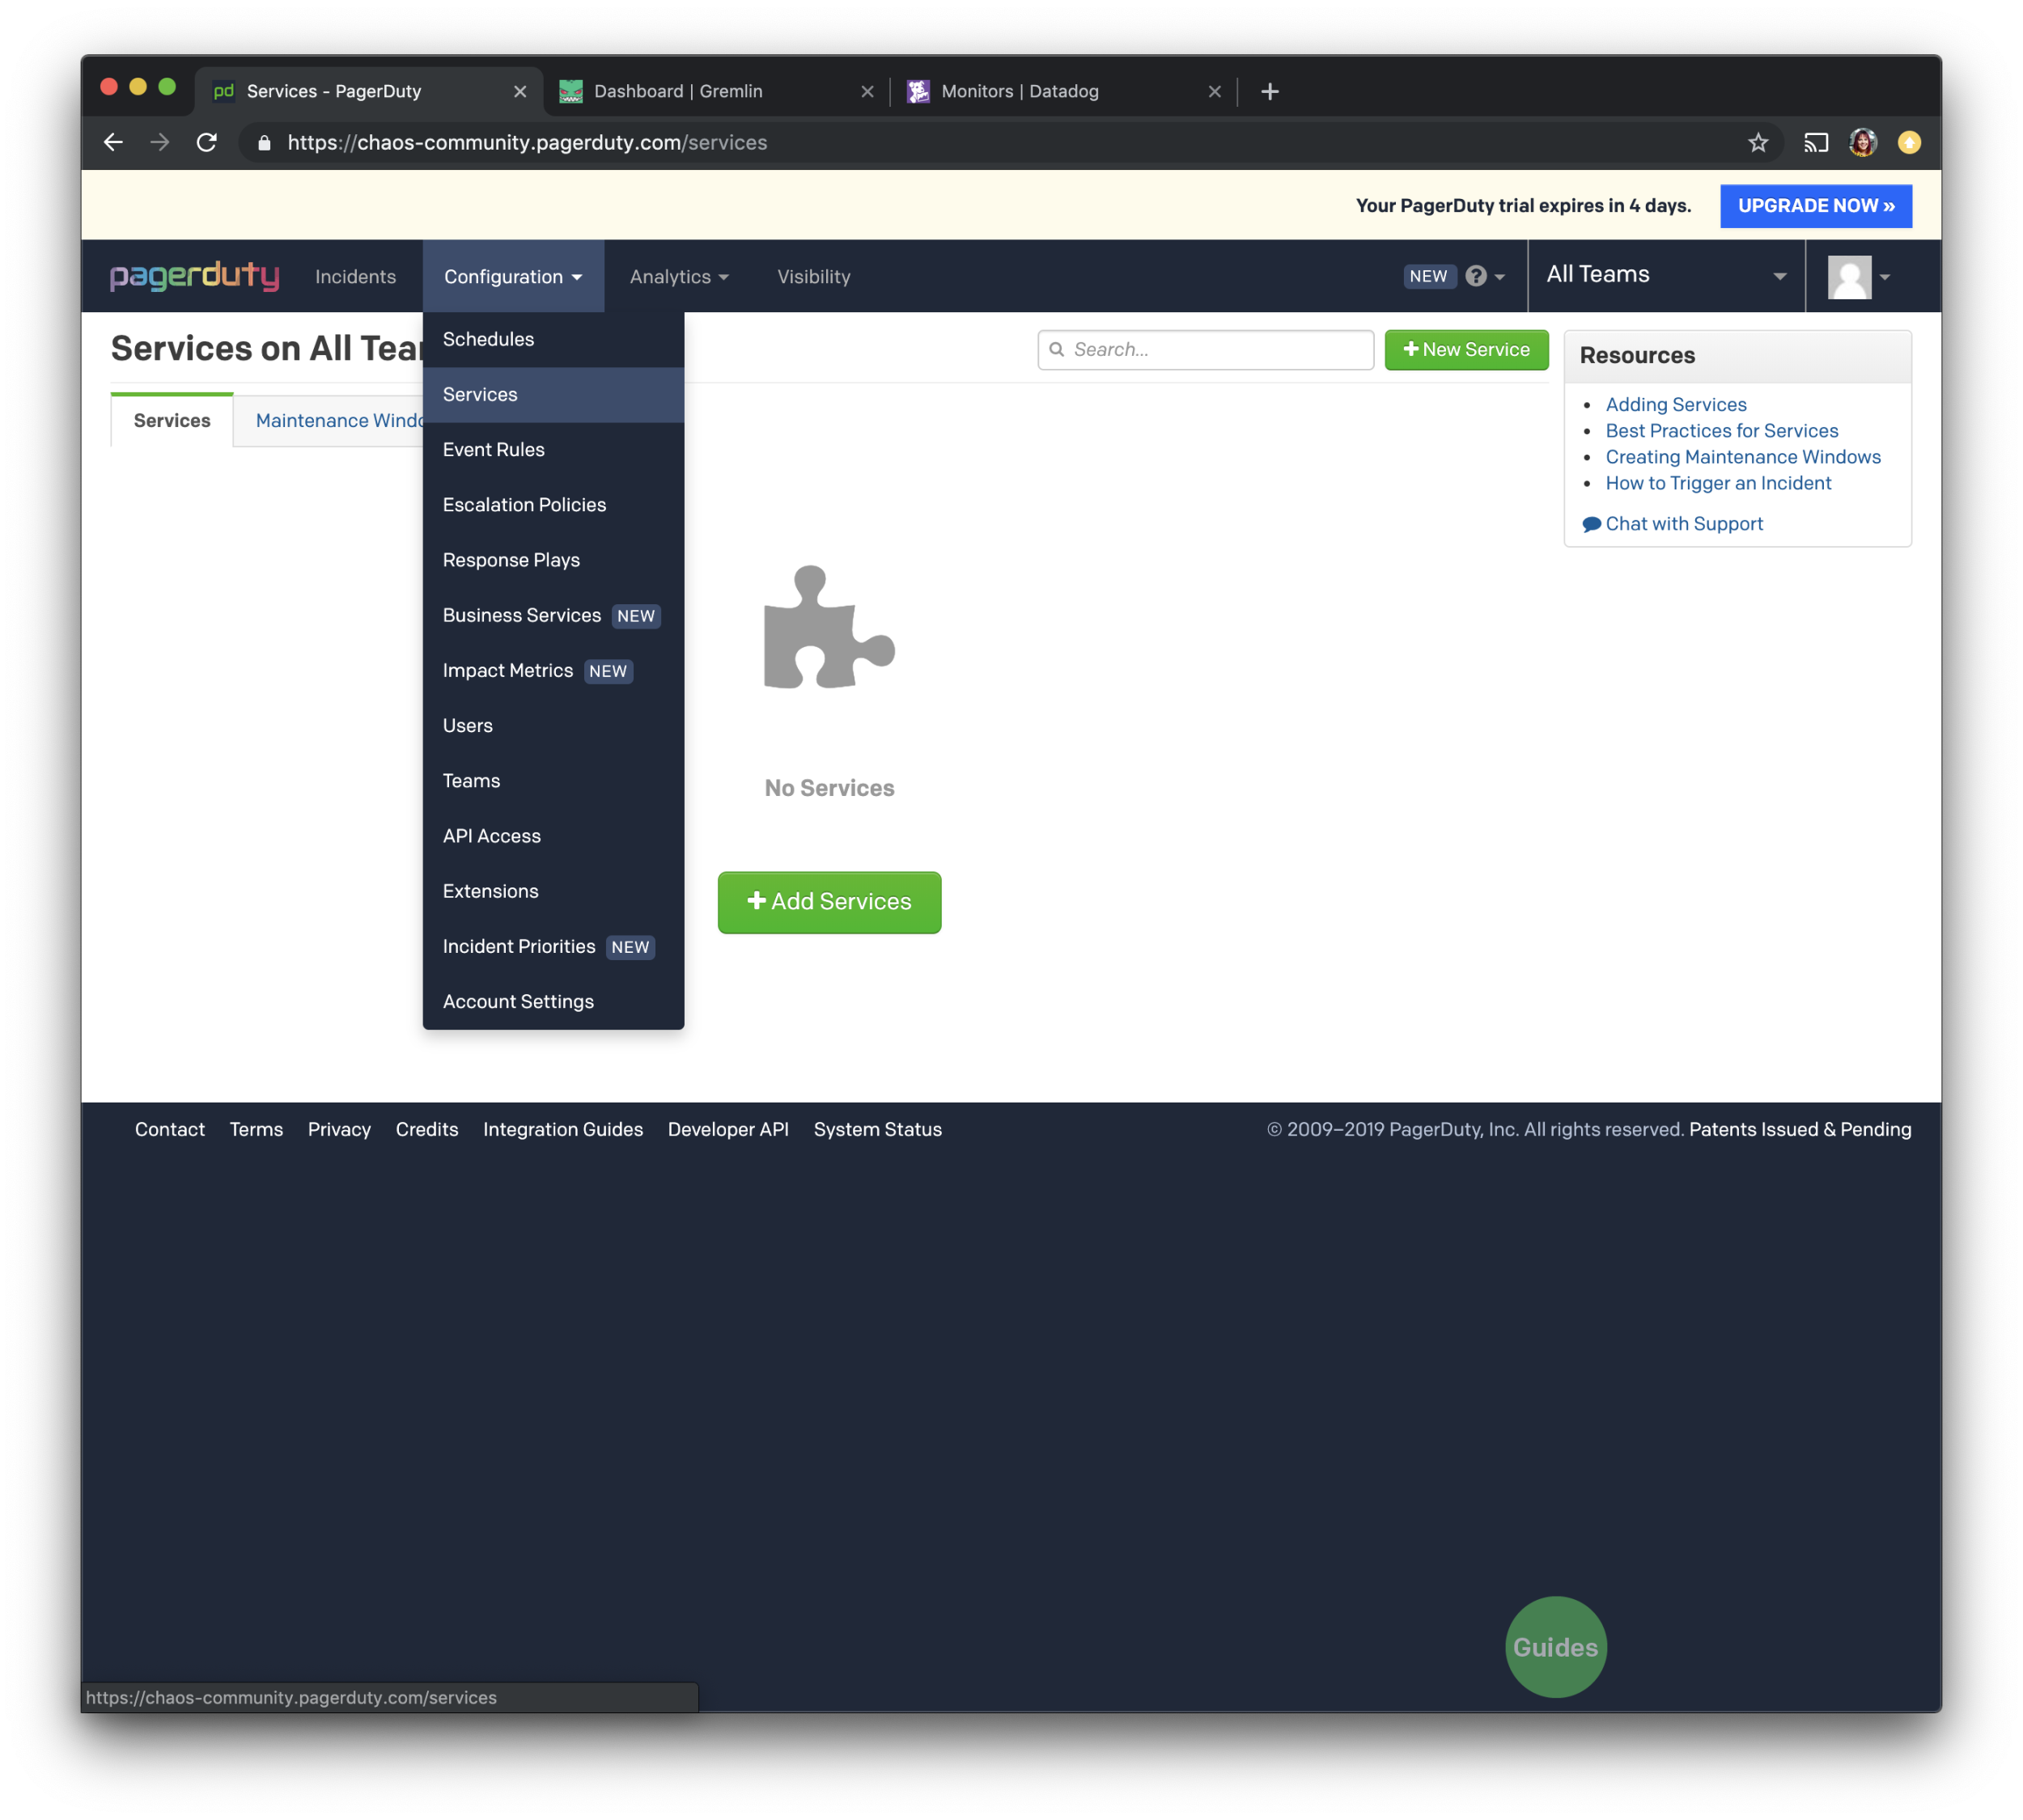The height and width of the screenshot is (1820, 2023).
Task: Open Creating Maintenance Windows link
Action: click(x=1743, y=457)
